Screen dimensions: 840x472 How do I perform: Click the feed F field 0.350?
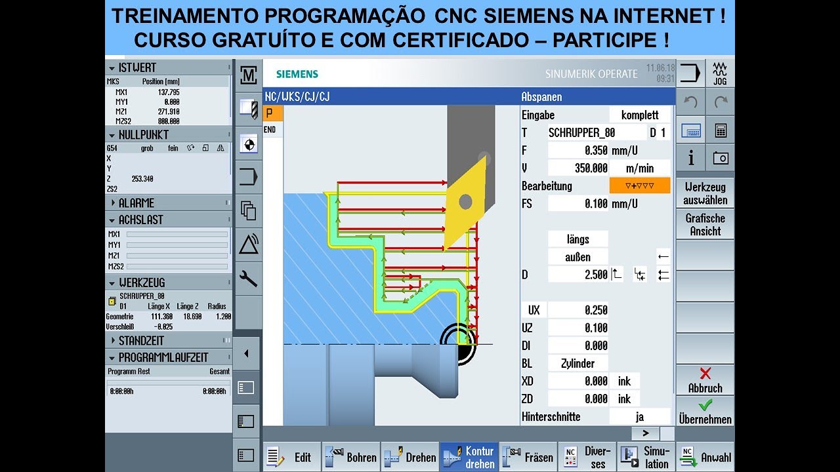tap(578, 150)
